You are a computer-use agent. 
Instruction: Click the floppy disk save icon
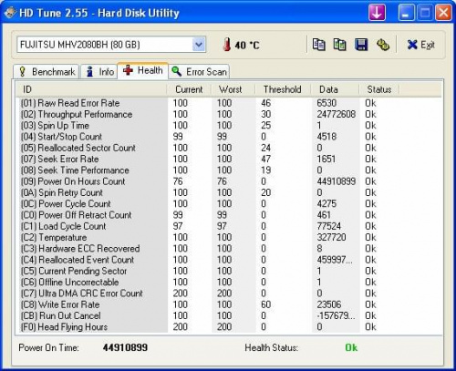pos(361,45)
